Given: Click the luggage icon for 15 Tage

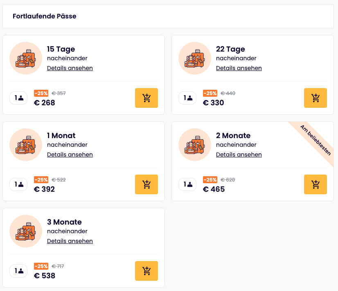Looking at the screenshot, I should click(x=26, y=58).
